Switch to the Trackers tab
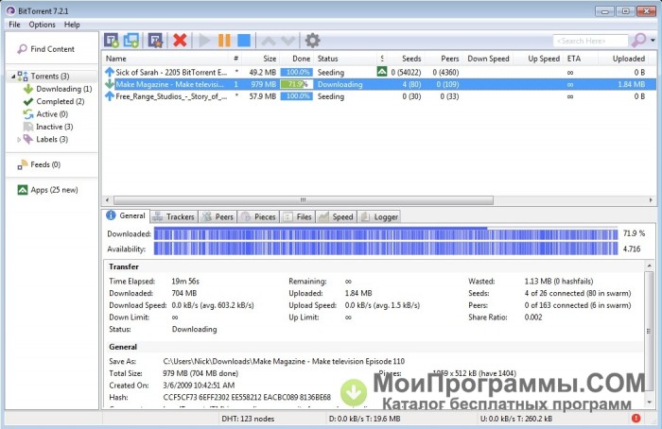 (173, 216)
